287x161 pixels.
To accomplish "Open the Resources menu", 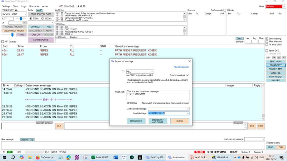I will 34,6.
